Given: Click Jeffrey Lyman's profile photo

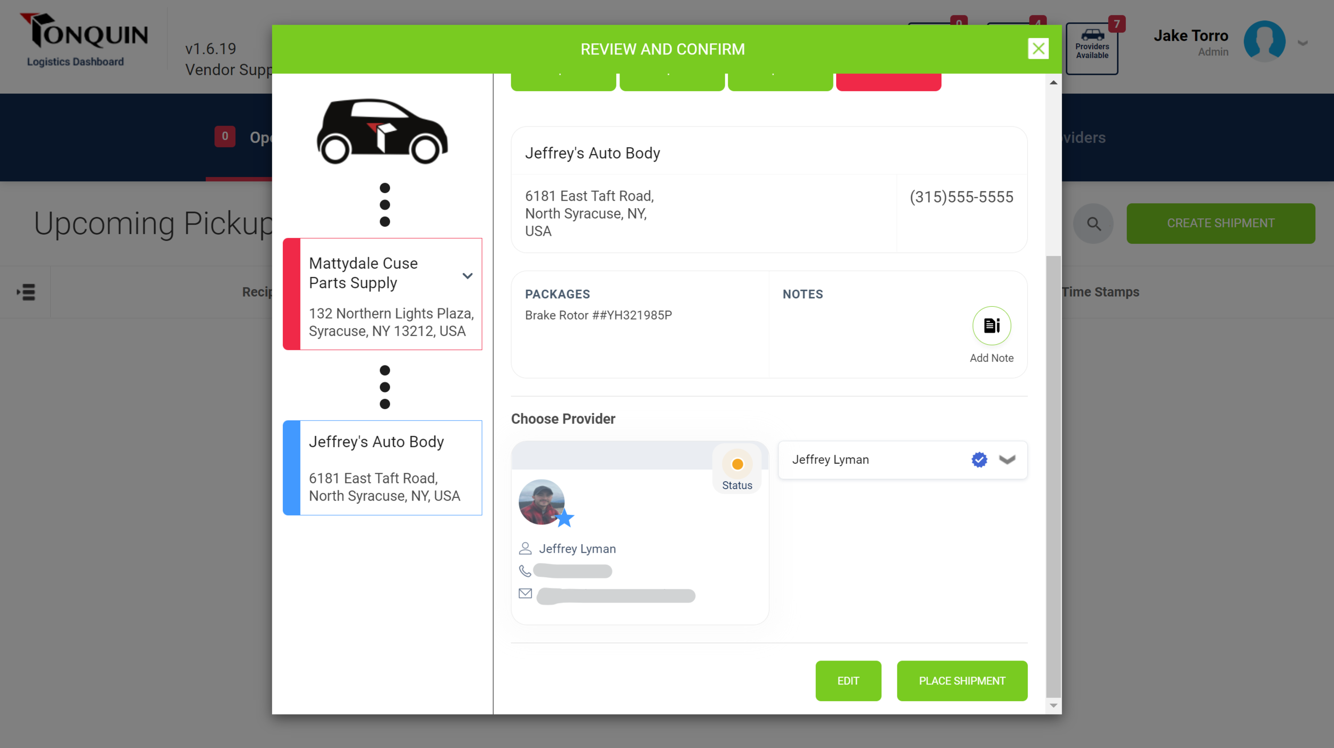Looking at the screenshot, I should click(542, 502).
